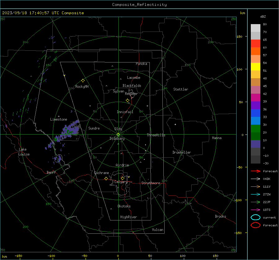Image resolution: width=279 pixels, height=260 pixels.
Task: Click the Vulcan label
Action: click(x=157, y=230)
